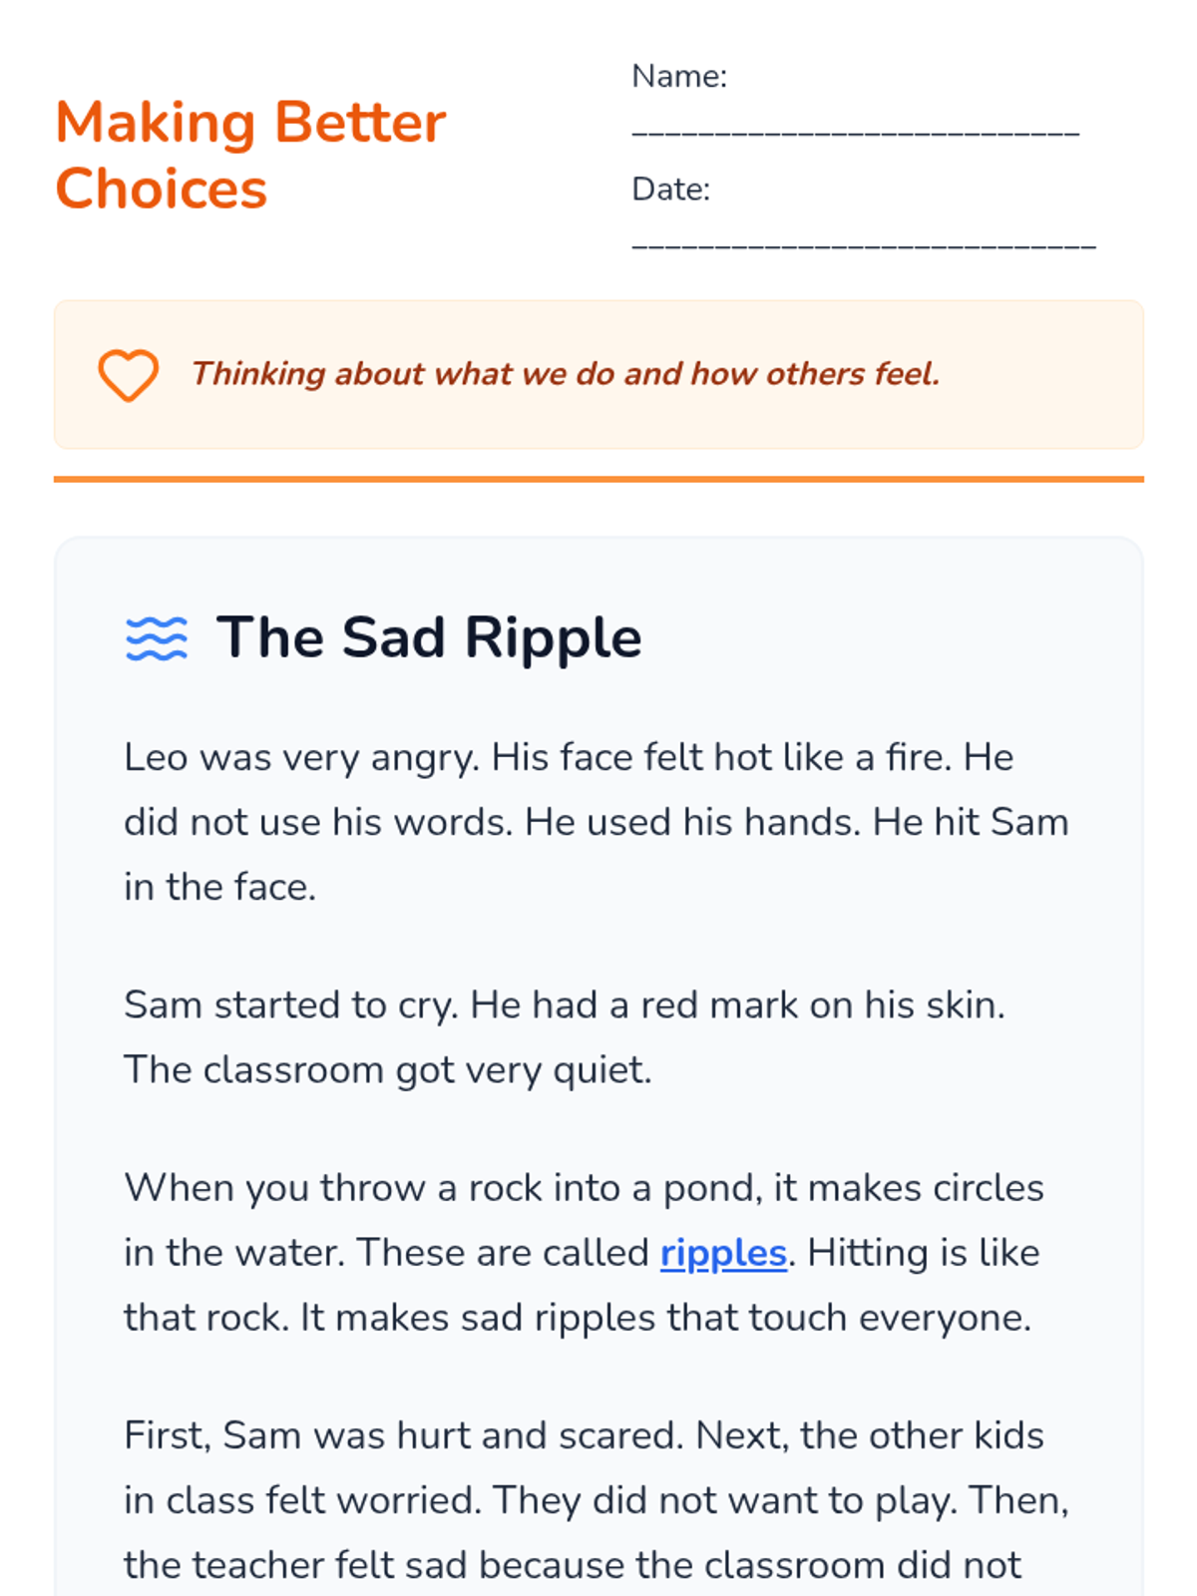Select the Making Better Choices title
The width and height of the screenshot is (1197, 1596).
tap(251, 156)
